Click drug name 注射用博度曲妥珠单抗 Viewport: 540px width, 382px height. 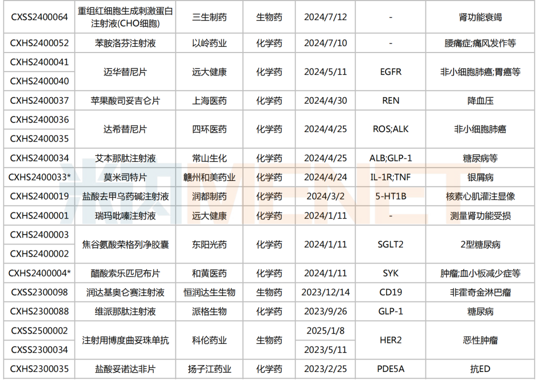(125, 340)
